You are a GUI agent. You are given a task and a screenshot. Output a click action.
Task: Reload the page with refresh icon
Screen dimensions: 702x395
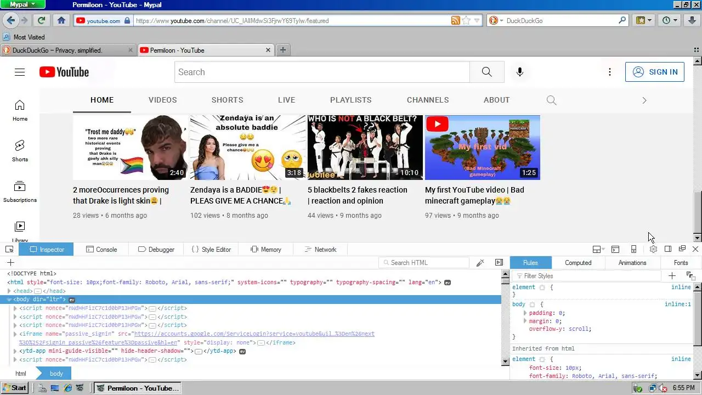click(x=41, y=20)
